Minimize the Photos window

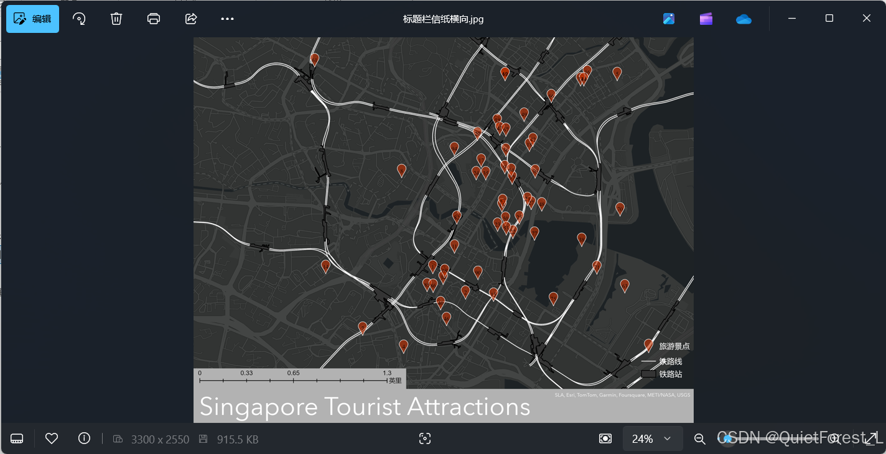tap(792, 19)
